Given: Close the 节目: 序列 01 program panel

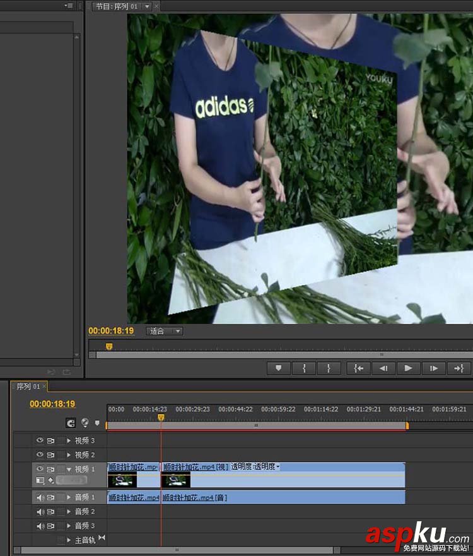Looking at the screenshot, I should click(156, 6).
